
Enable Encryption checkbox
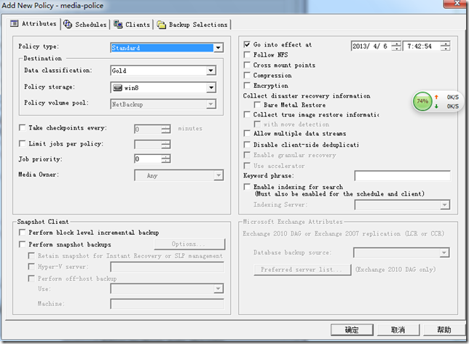pos(247,85)
